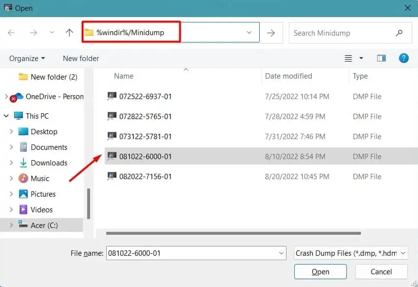Click the Cancel button

pyautogui.click(x=381, y=271)
